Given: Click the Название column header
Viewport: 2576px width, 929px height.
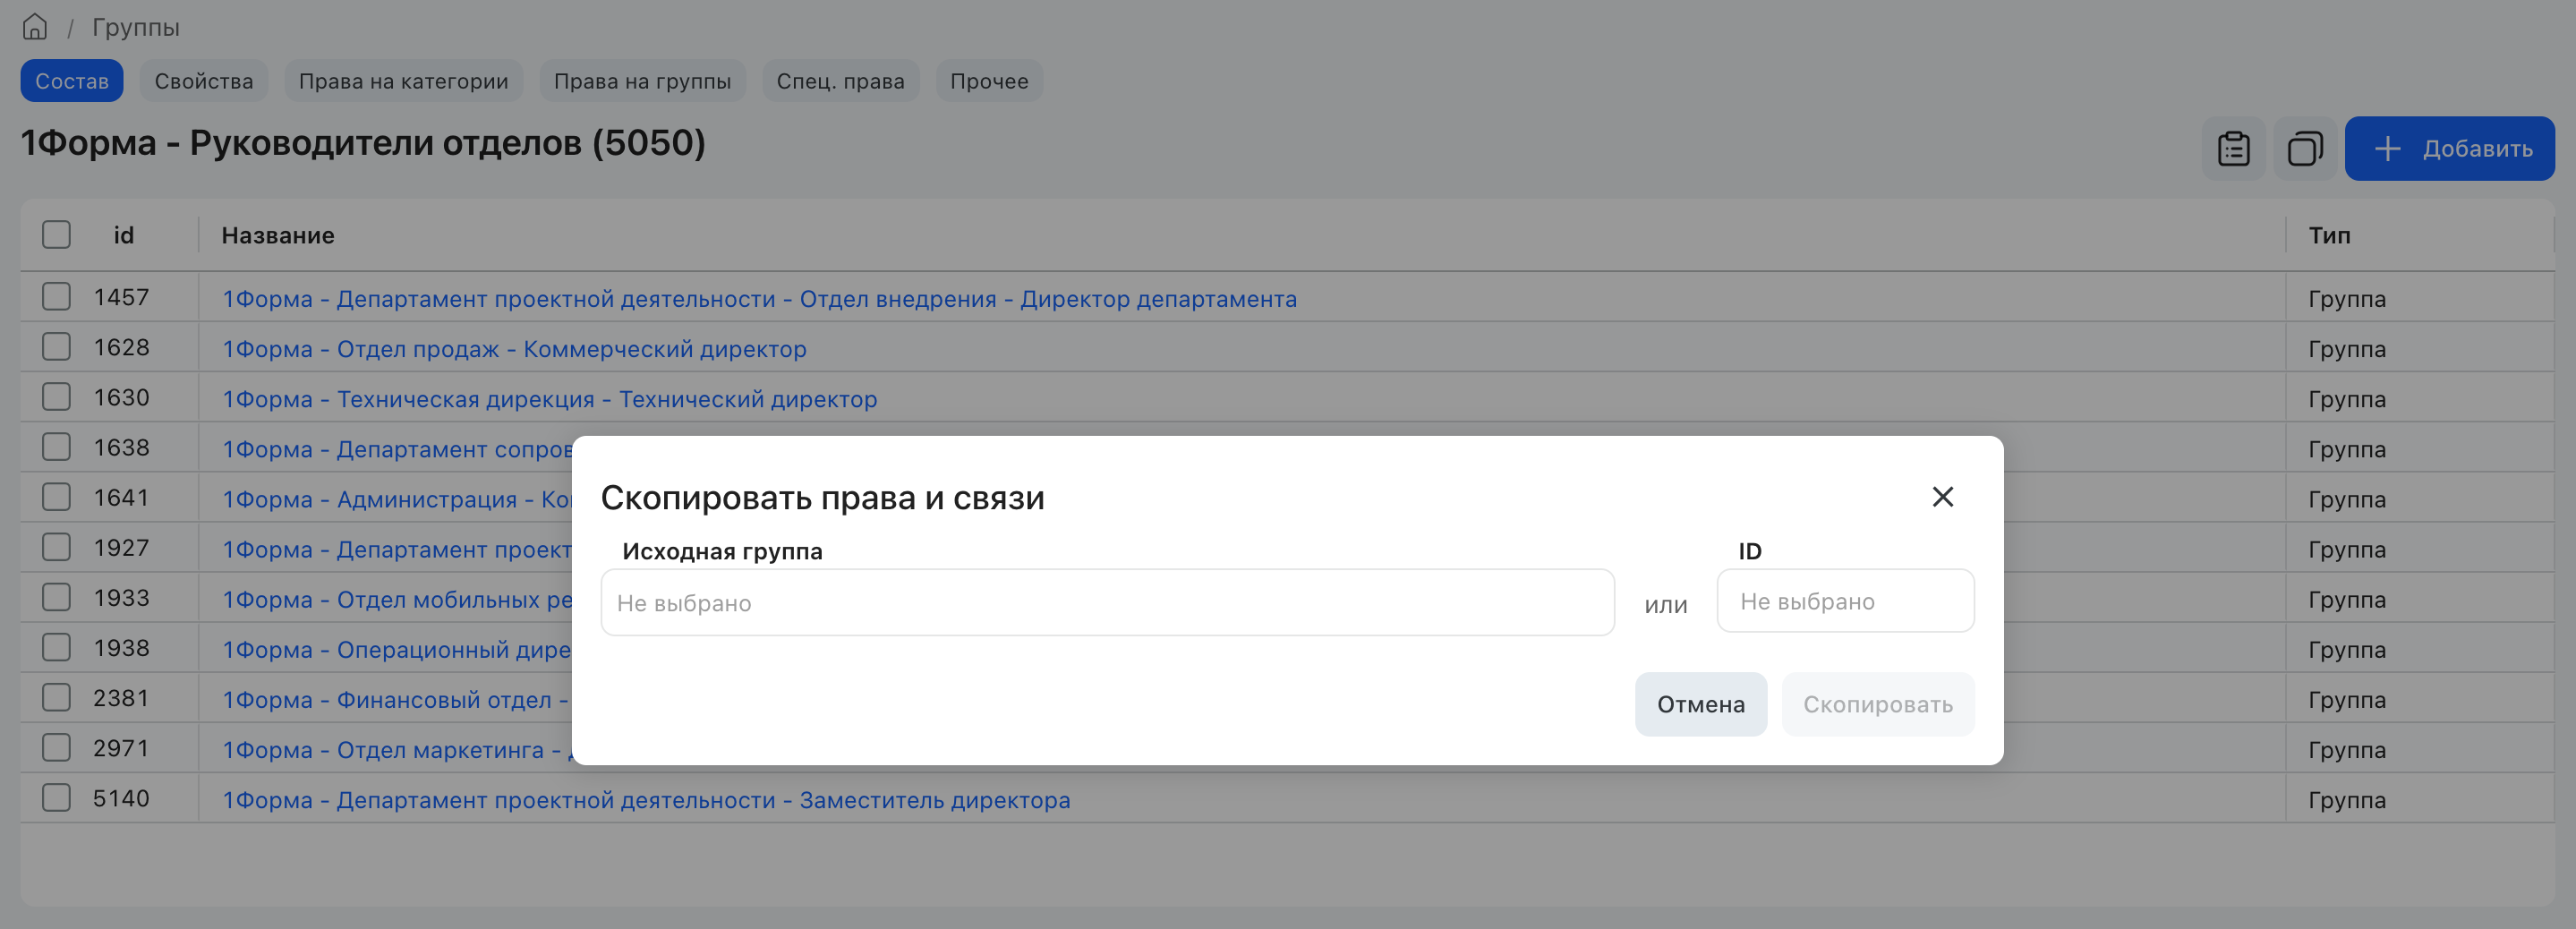Looking at the screenshot, I should pos(278,235).
